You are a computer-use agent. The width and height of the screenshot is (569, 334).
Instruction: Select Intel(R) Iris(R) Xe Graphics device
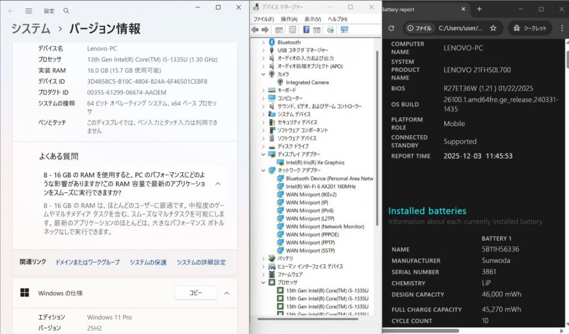point(315,162)
